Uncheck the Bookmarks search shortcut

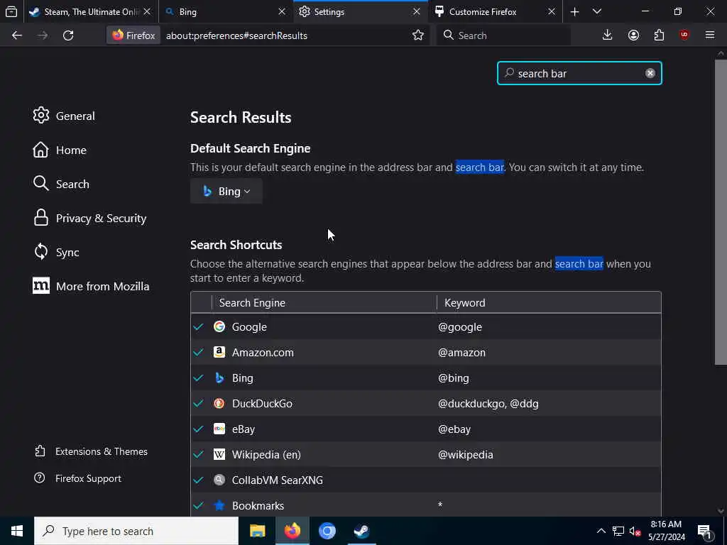coord(199,505)
